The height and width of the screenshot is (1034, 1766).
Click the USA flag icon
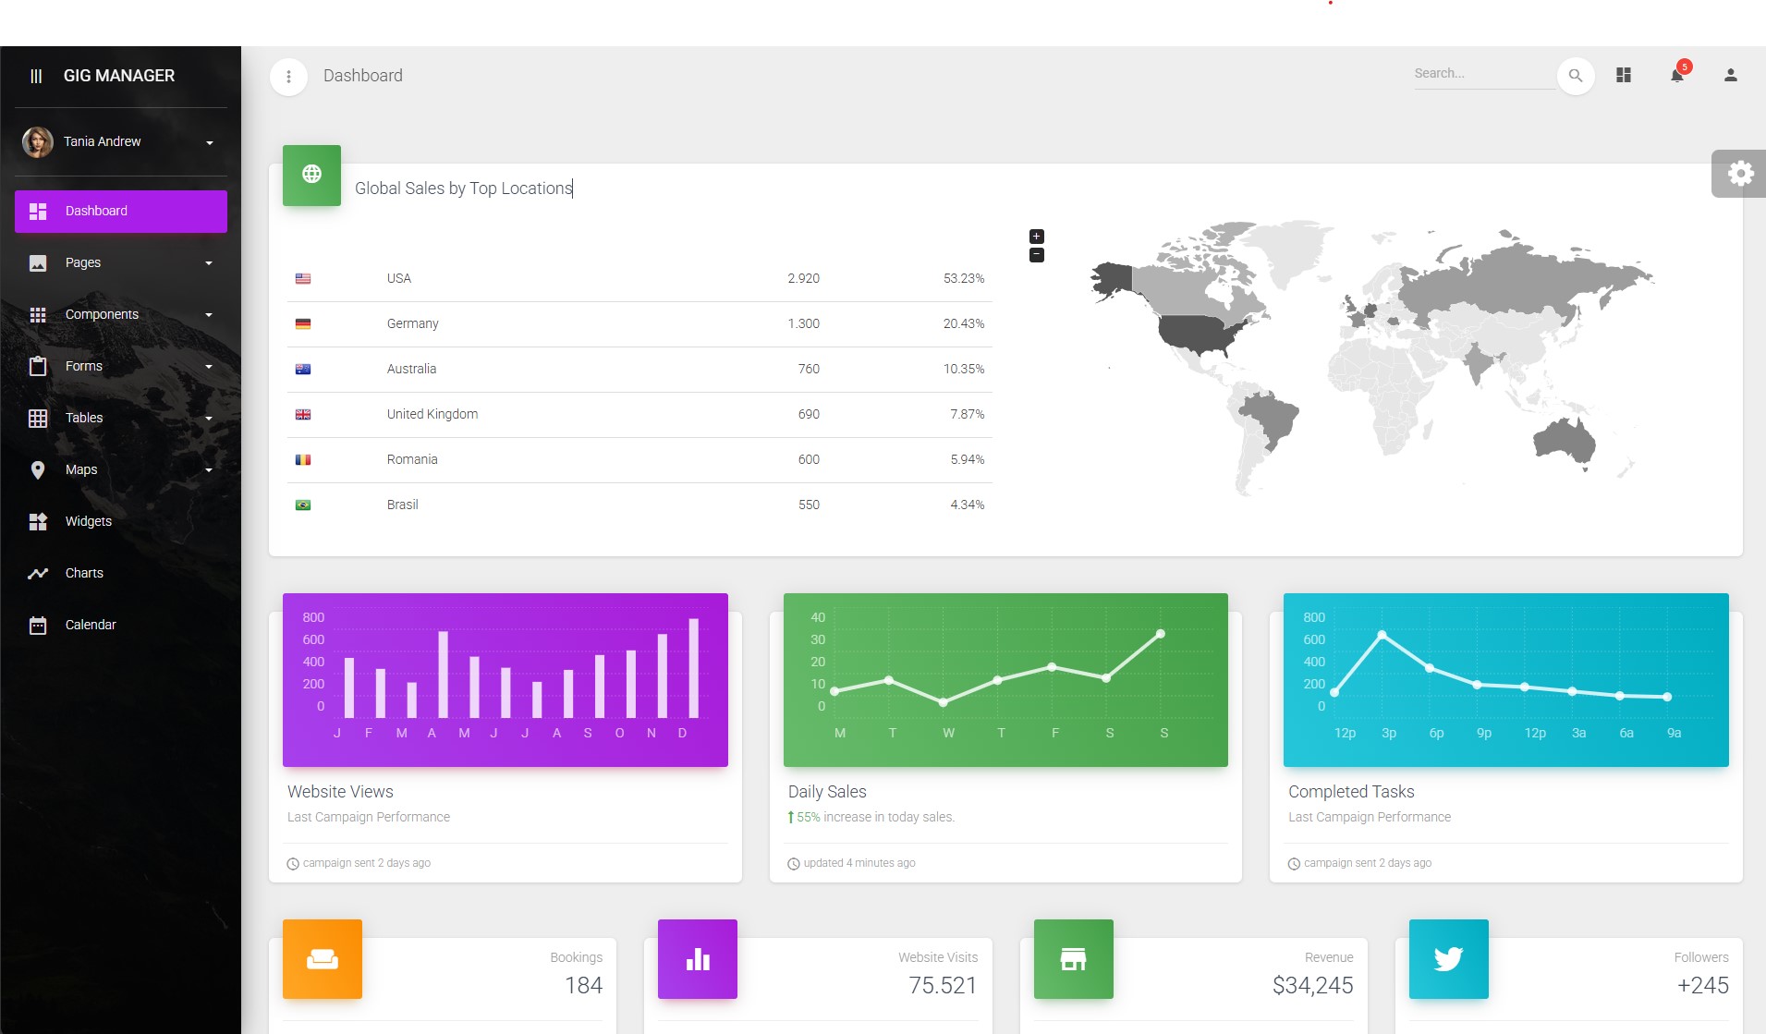click(x=303, y=278)
